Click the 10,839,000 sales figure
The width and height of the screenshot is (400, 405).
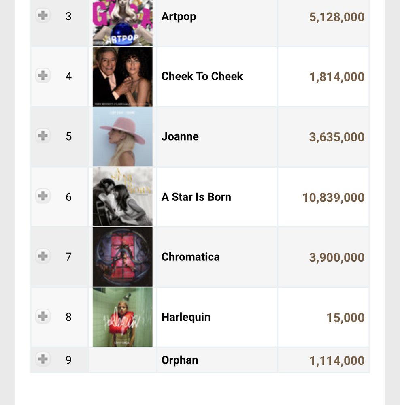point(333,198)
